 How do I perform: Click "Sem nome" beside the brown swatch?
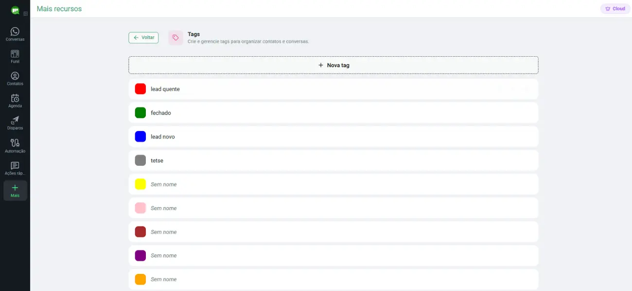[x=164, y=232]
